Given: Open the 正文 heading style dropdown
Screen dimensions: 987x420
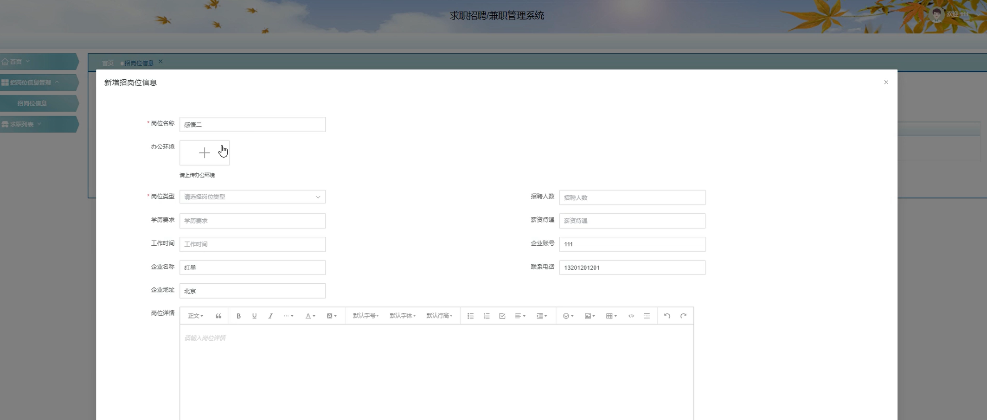Looking at the screenshot, I should (x=195, y=316).
